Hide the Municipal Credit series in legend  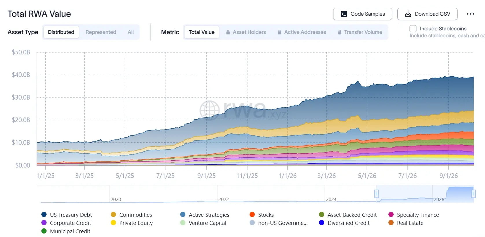coord(44,231)
